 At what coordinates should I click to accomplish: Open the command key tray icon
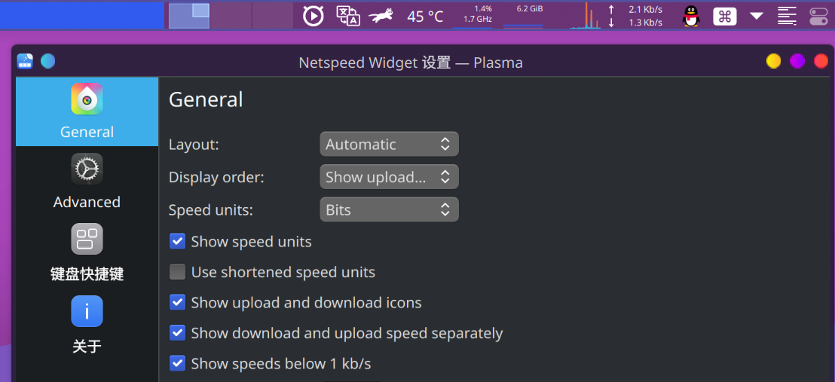[724, 16]
